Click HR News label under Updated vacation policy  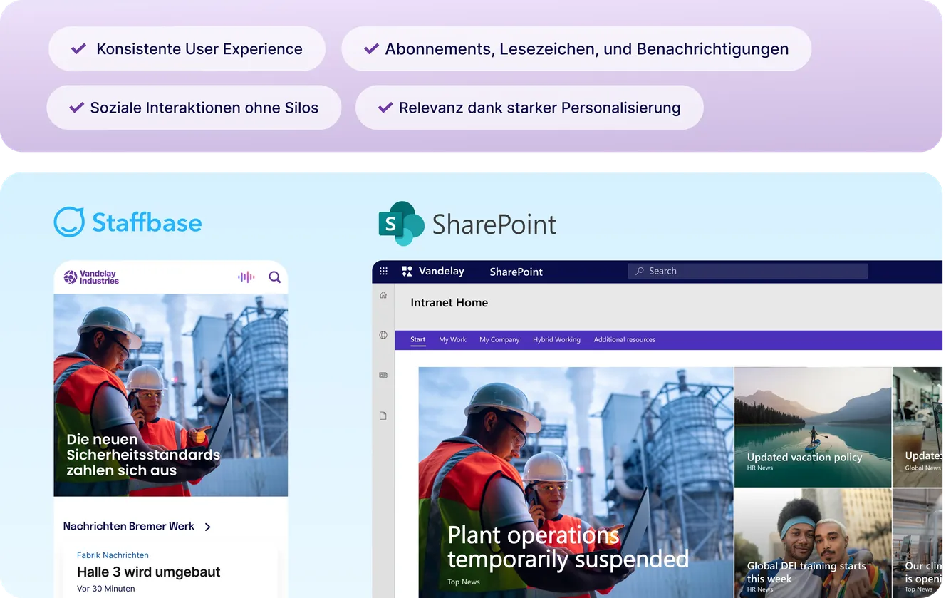click(760, 468)
